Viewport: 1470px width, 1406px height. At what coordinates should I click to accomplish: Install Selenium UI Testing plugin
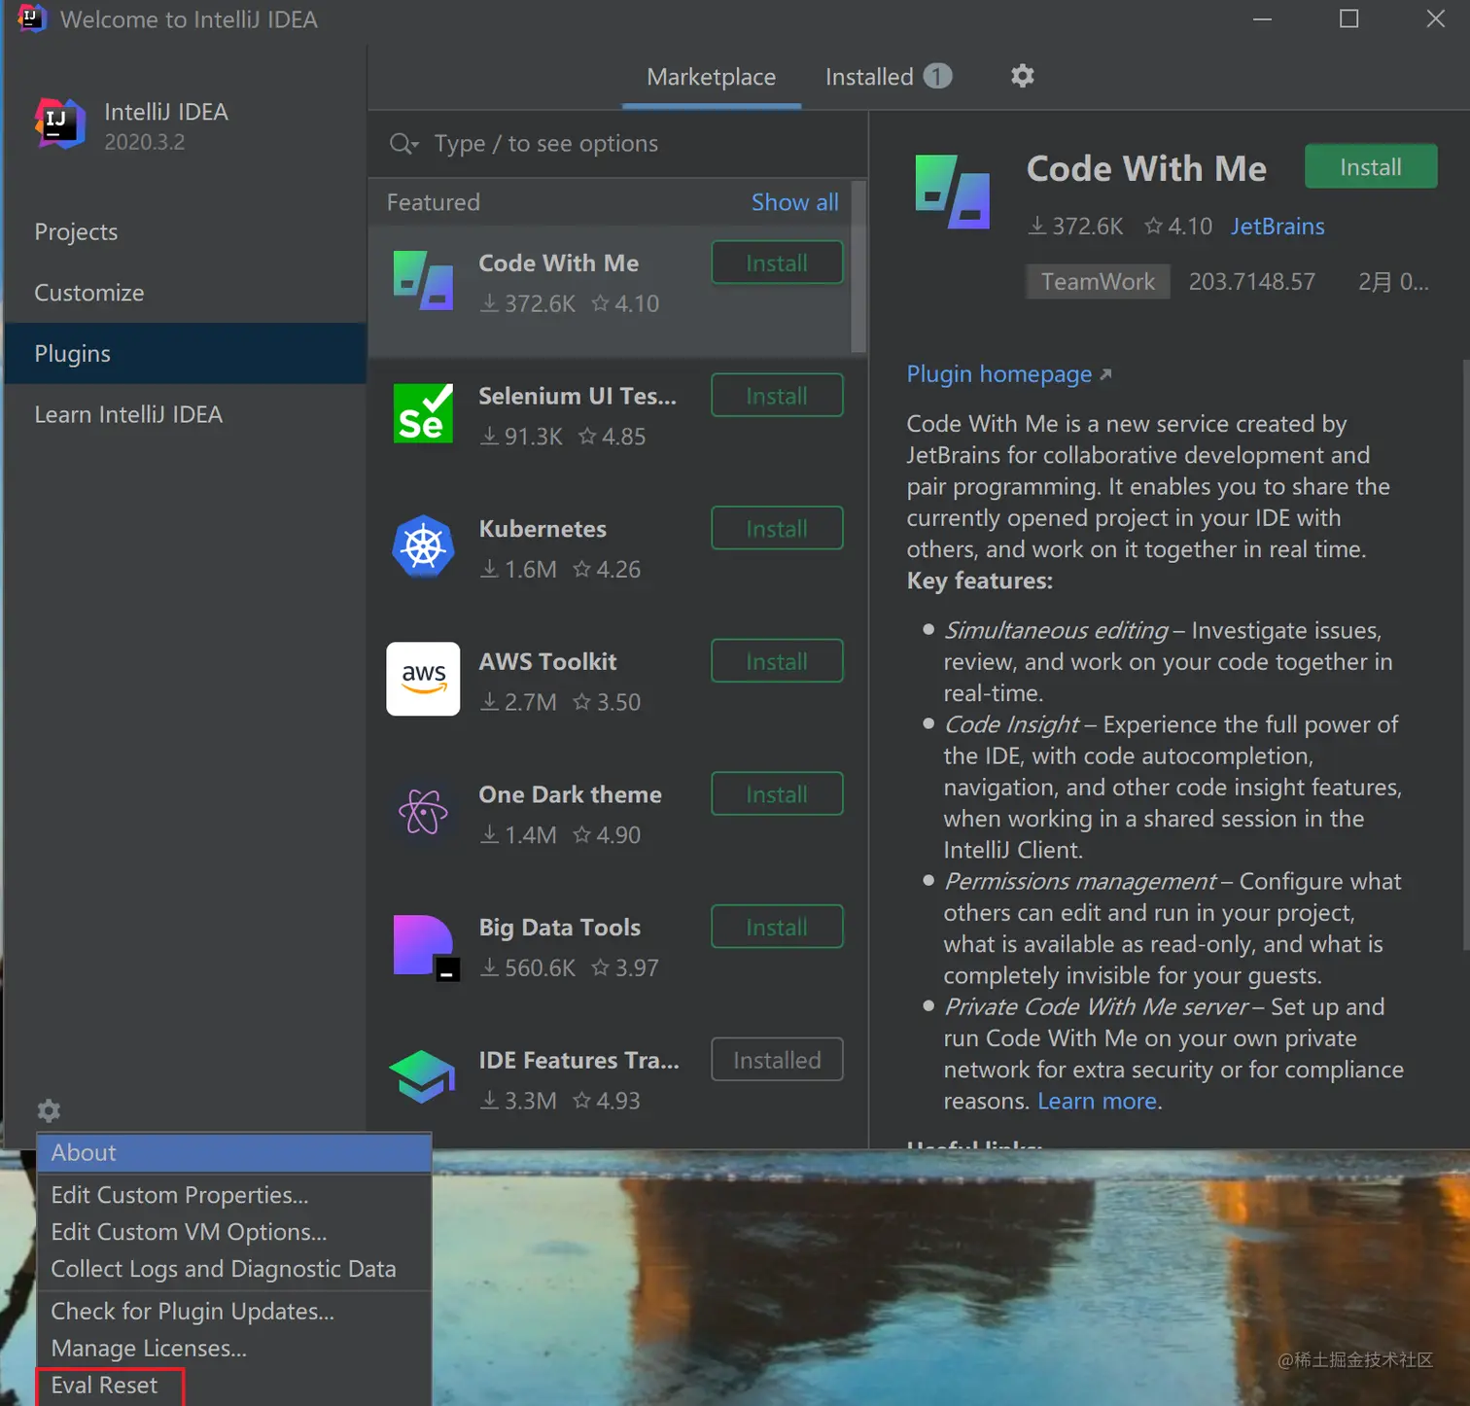(777, 396)
